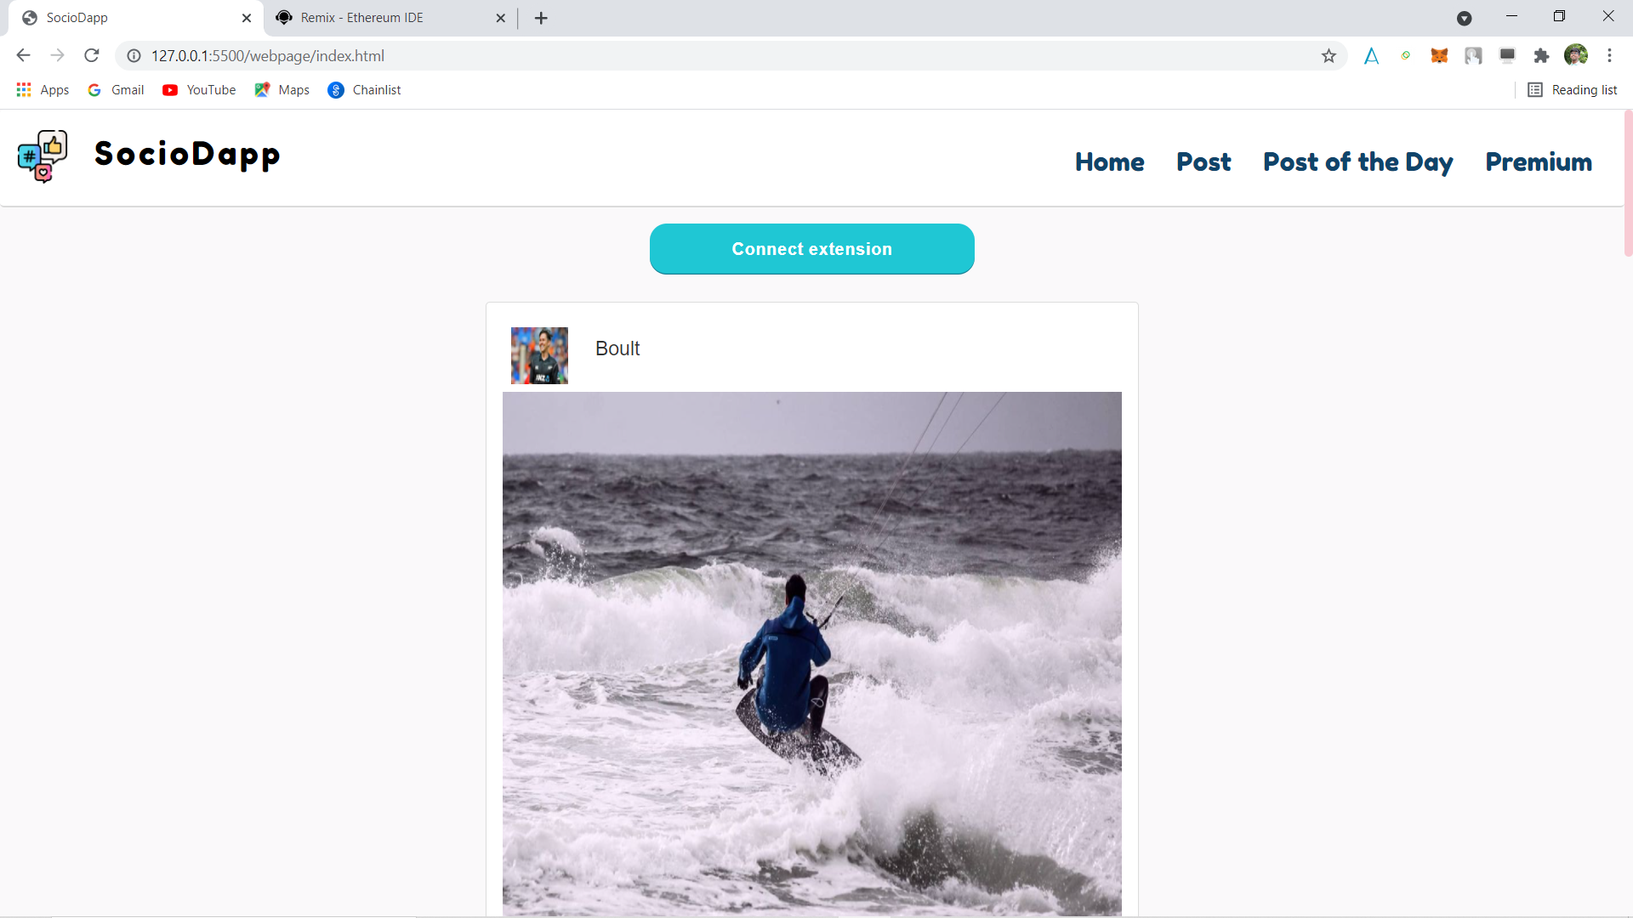
Task: Click the SocioDapp logo icon
Action: pos(43,156)
